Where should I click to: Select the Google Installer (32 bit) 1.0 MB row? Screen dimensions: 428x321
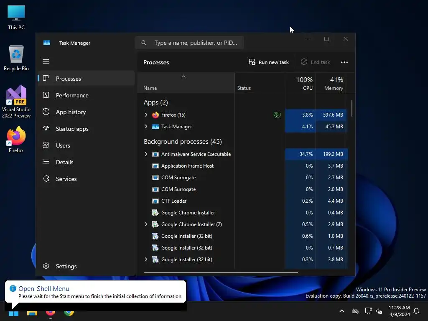(243, 236)
